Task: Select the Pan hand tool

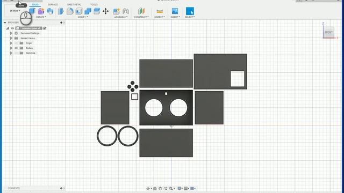Action: coord(160,188)
